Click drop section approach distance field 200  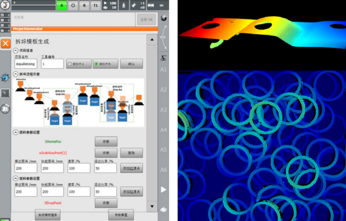tap(26, 192)
